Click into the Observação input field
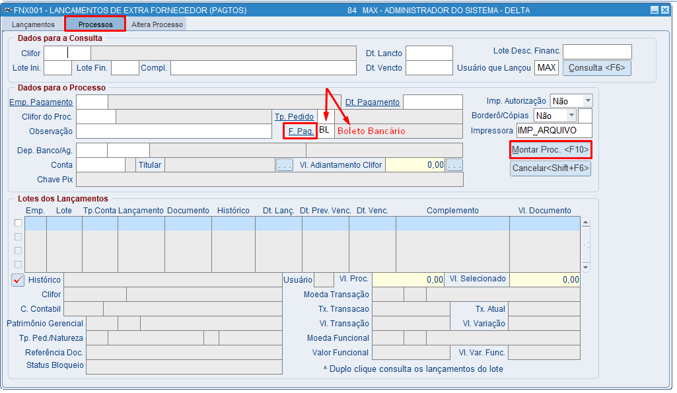This screenshot has width=677, height=393. tap(174, 131)
